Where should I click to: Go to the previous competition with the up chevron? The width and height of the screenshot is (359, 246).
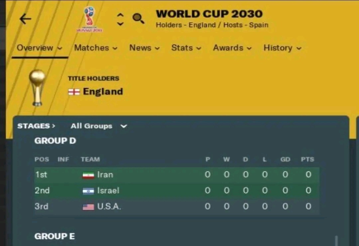[x=120, y=15]
